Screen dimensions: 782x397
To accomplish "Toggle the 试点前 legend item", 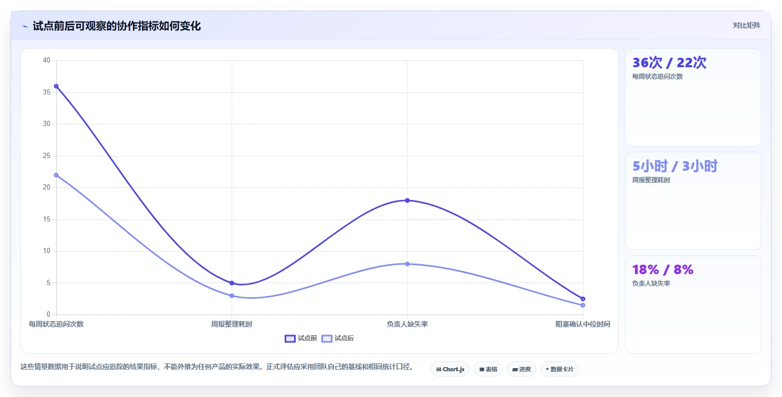I will 301,338.
